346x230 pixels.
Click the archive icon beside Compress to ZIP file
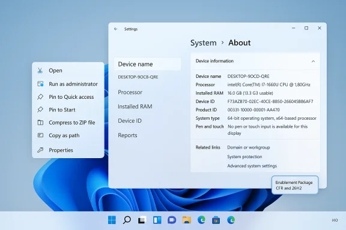coord(40,122)
